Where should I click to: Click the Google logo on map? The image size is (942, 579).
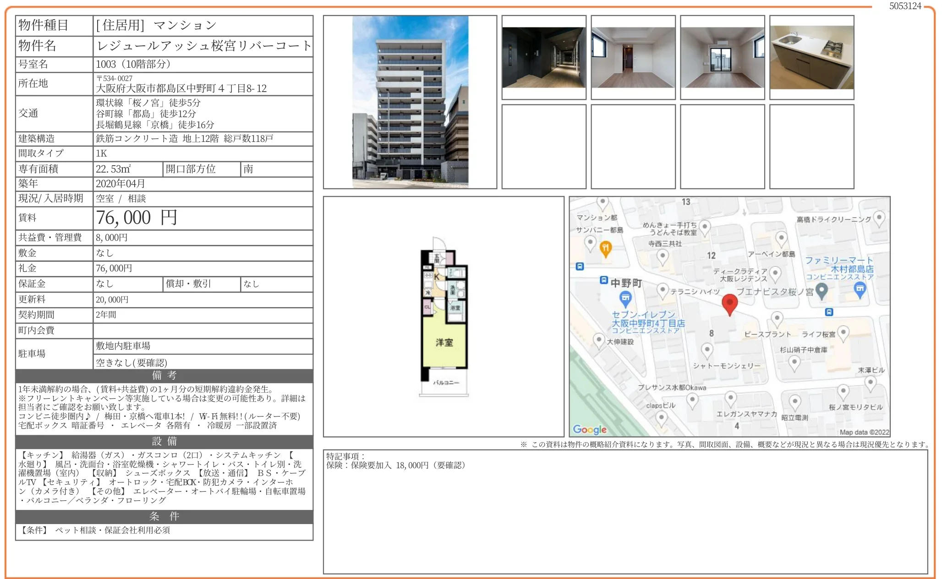click(x=590, y=429)
